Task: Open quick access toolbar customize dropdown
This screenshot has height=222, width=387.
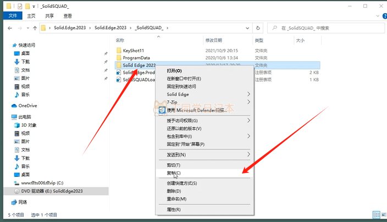Action: pyautogui.click(x=34, y=7)
